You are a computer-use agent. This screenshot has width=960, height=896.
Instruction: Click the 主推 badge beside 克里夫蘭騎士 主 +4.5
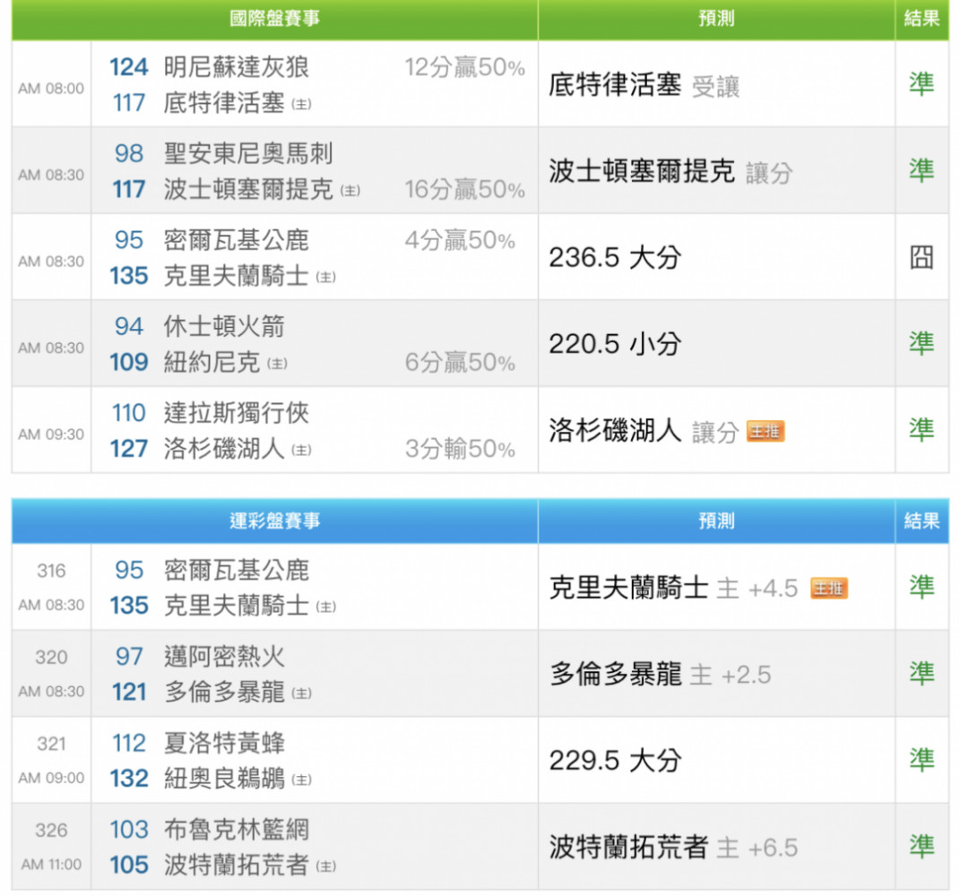point(829,588)
